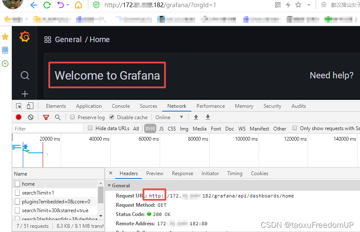Click the address bar URL field
The width and height of the screenshot is (360, 232).
coord(160,5)
